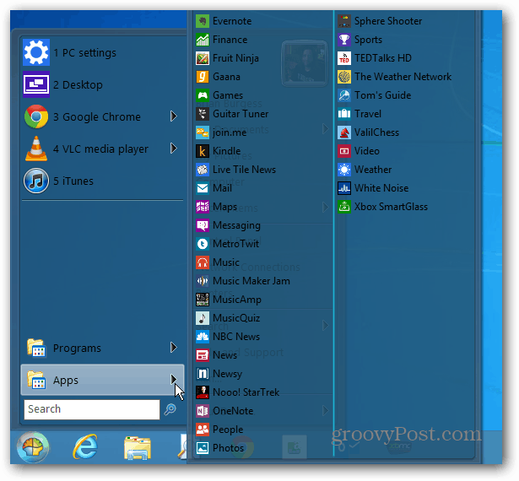Screen dimensions: 519x481
Task: Open the Games controller icon
Action: (203, 95)
